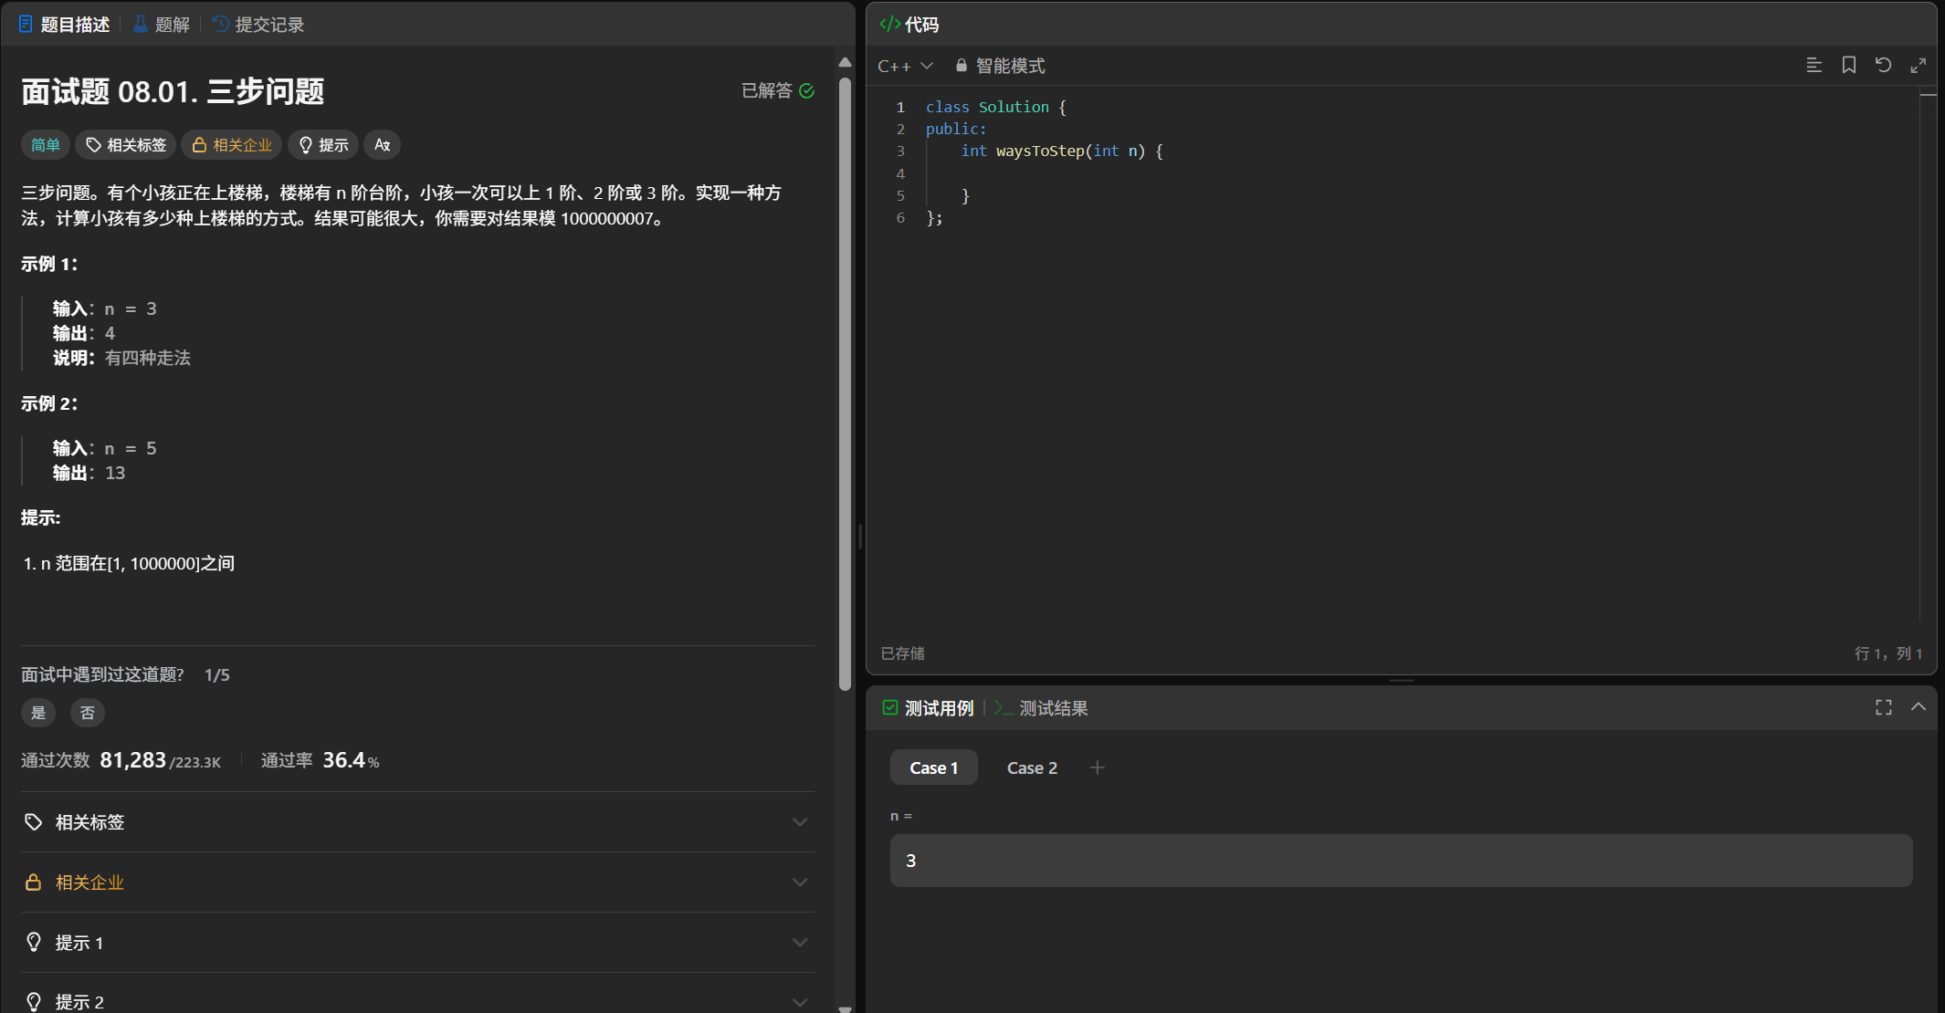Add a new test case with plus
The height and width of the screenshot is (1013, 1945).
click(1097, 768)
